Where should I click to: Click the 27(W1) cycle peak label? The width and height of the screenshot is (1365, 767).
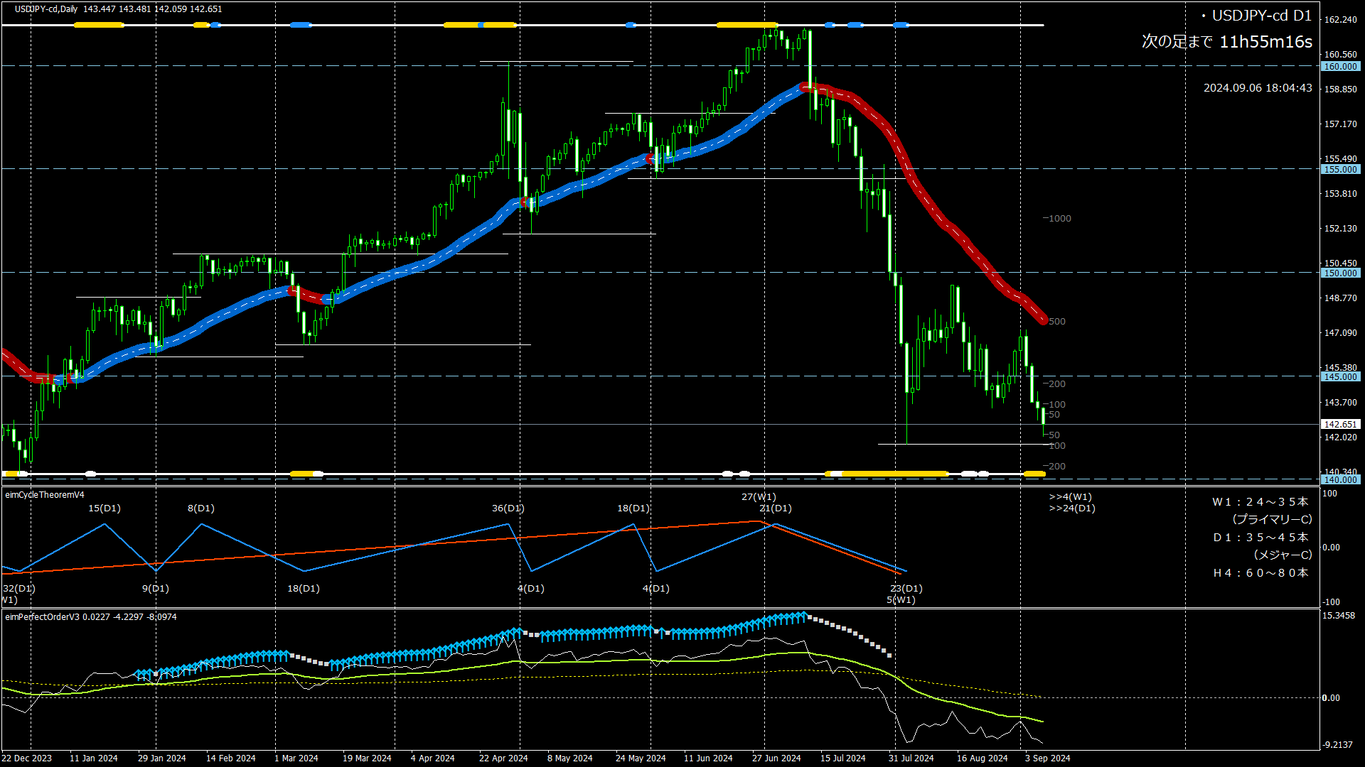(x=759, y=497)
